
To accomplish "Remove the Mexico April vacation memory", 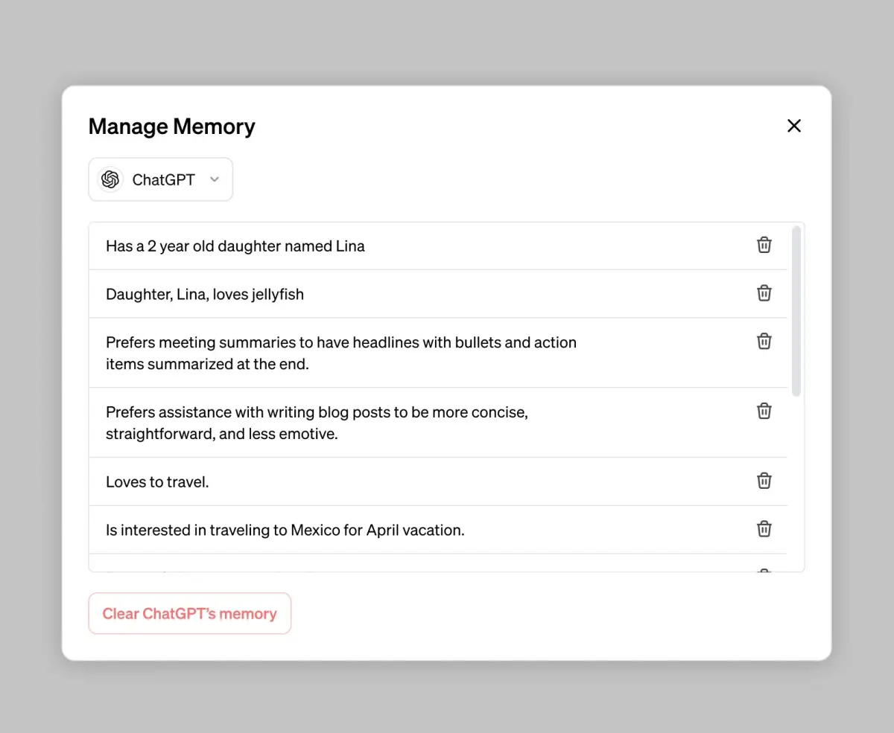I will coord(764,529).
